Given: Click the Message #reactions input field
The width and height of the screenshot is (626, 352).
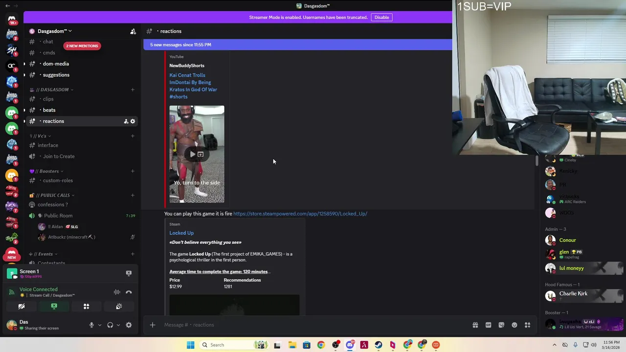Looking at the screenshot, I should click(x=313, y=325).
